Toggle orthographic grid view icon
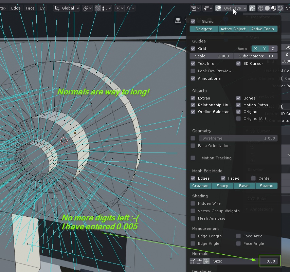This screenshot has height=272, width=290. (178, 20)
